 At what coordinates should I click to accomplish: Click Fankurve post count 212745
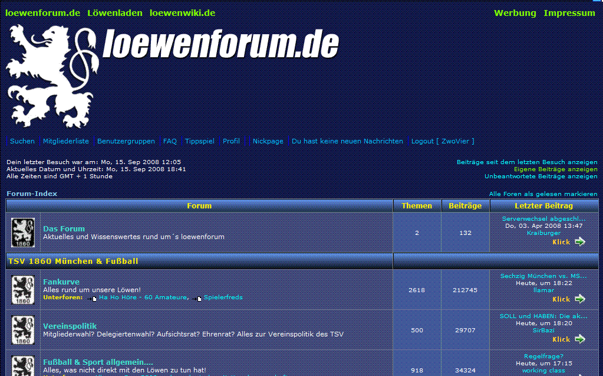click(465, 290)
